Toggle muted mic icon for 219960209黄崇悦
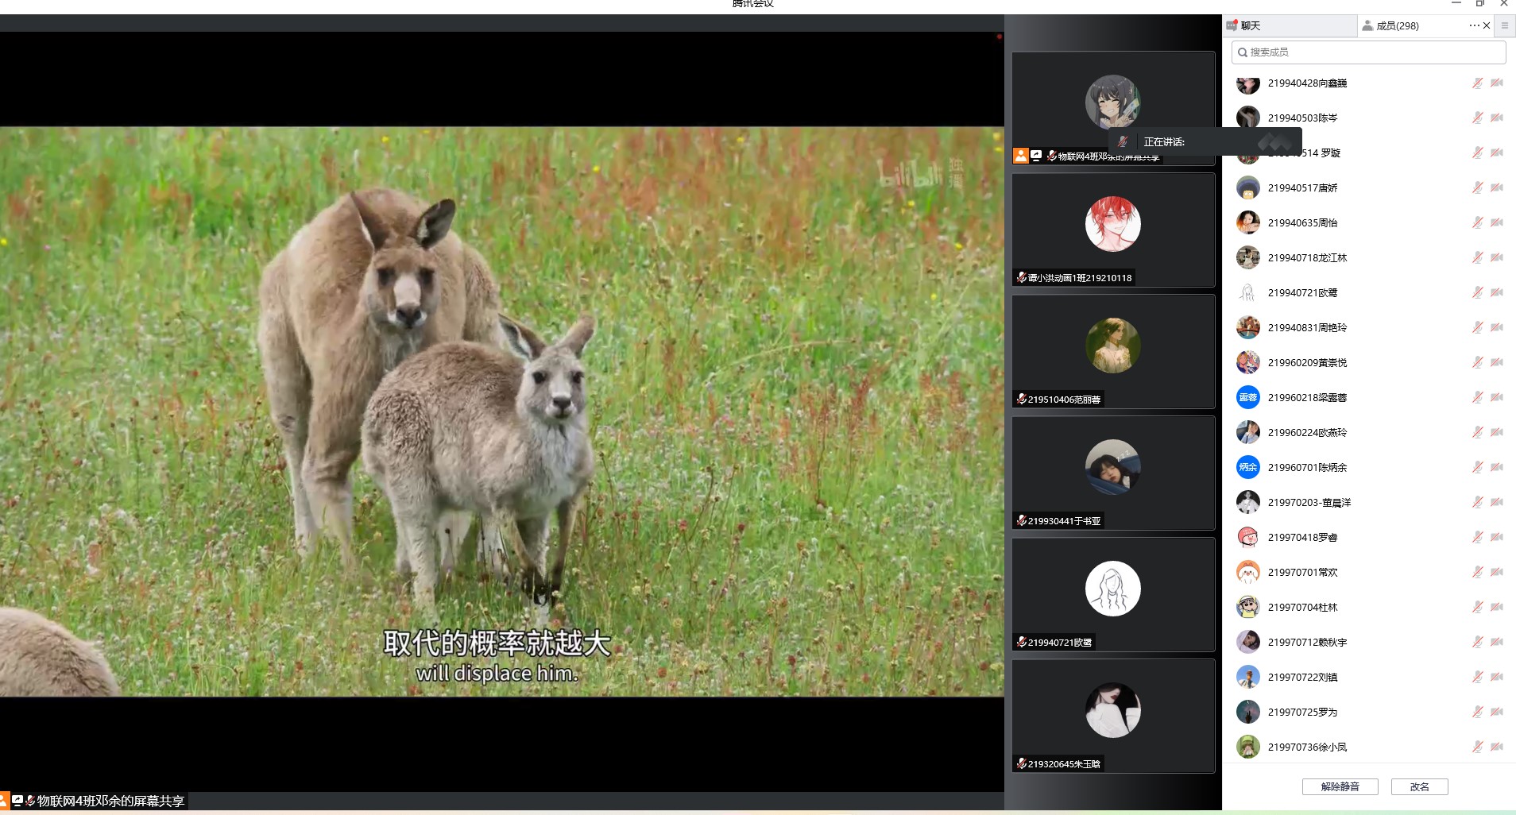Image resolution: width=1516 pixels, height=815 pixels. click(x=1477, y=363)
